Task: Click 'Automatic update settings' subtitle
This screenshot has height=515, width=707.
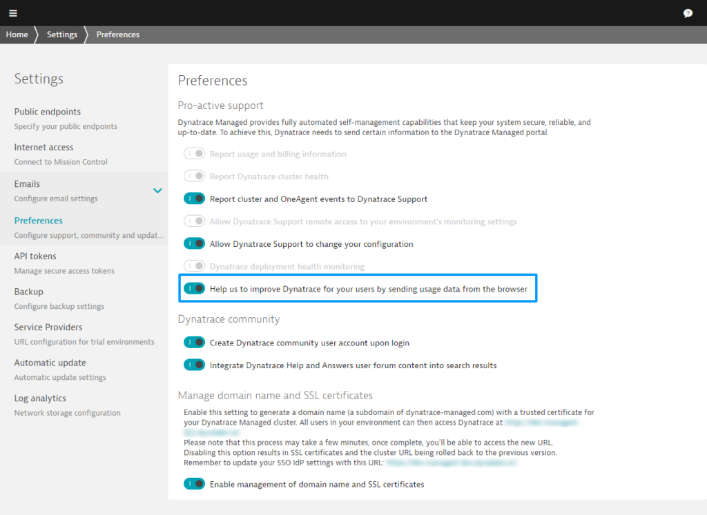Action: [x=60, y=378]
